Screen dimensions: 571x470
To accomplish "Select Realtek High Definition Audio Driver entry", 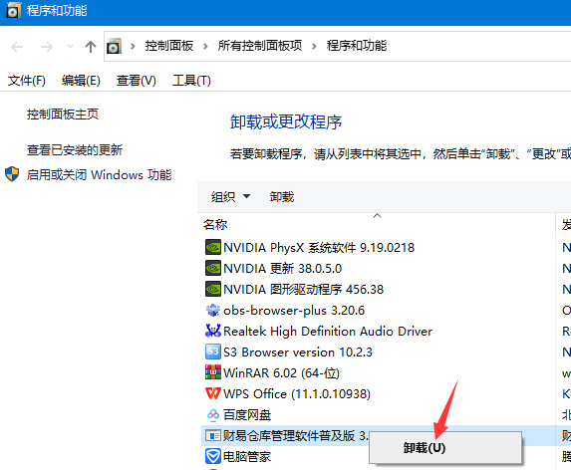I will tap(328, 331).
